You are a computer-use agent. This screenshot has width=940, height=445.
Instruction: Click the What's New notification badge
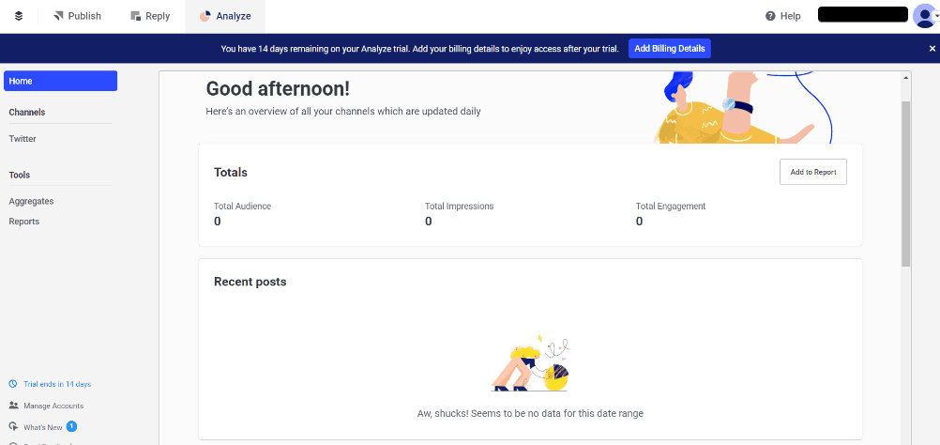[71, 426]
